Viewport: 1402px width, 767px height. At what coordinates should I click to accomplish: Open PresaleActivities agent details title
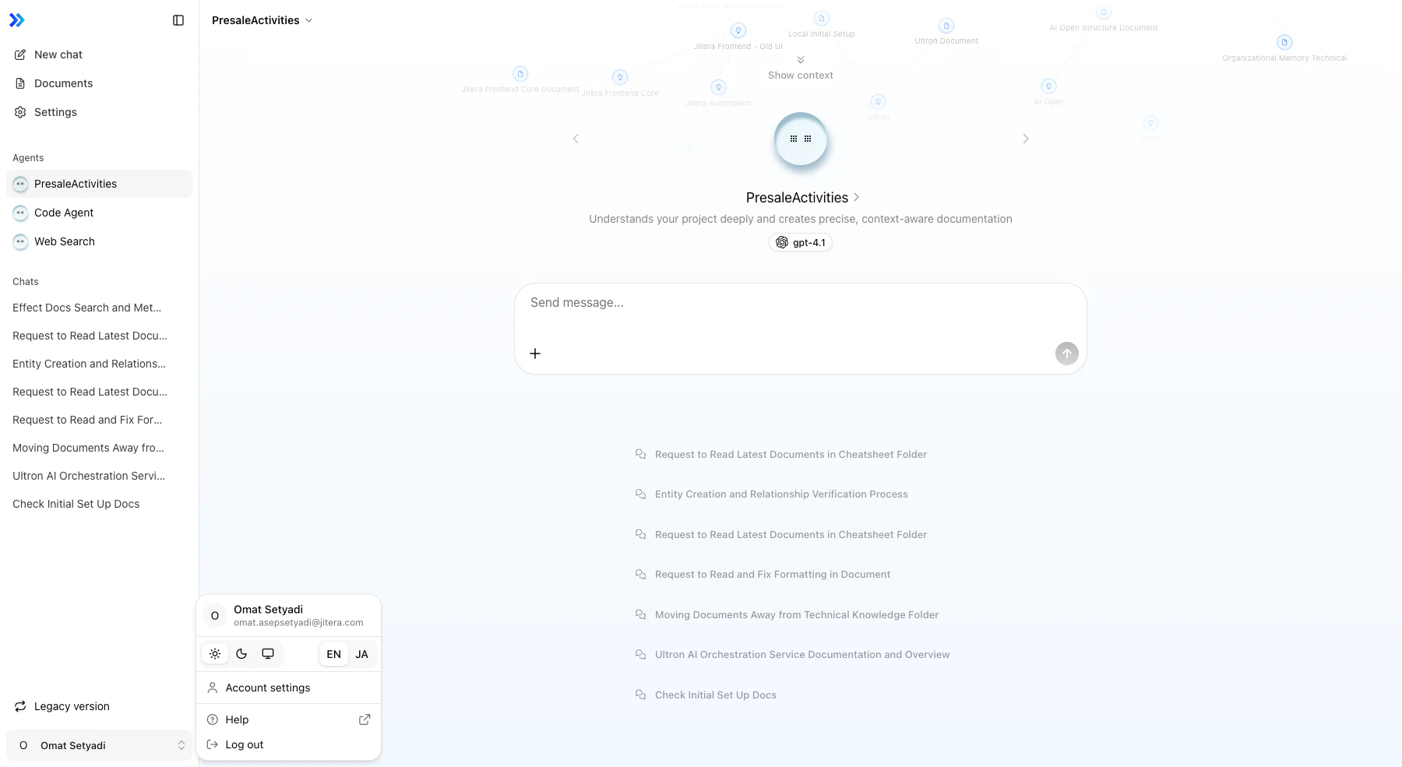[802, 198]
